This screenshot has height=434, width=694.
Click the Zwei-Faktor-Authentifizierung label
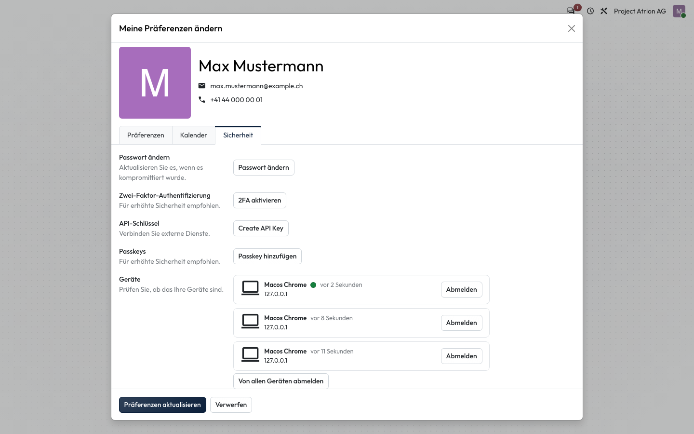165,195
